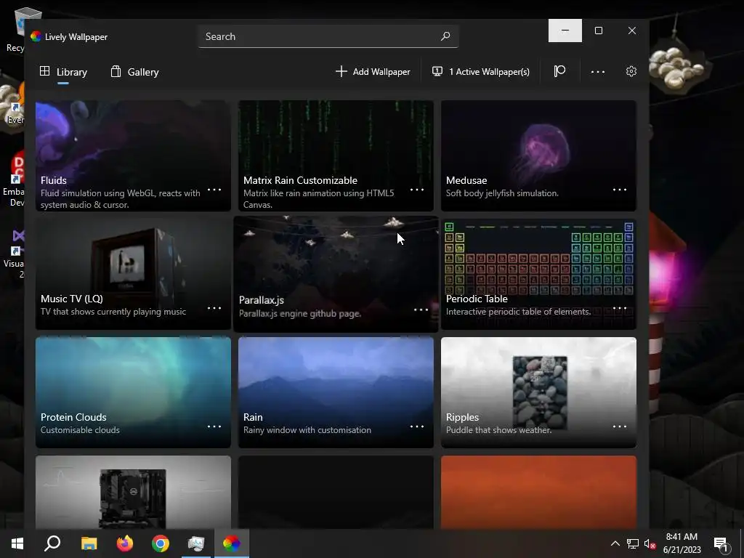The image size is (744, 558).
Task: Open Windows taskbar search
Action: (x=52, y=543)
